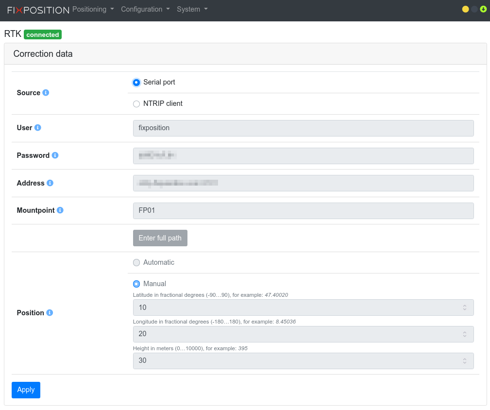Select NTRIP client as correction source
The width and height of the screenshot is (490, 410).
tap(136, 104)
